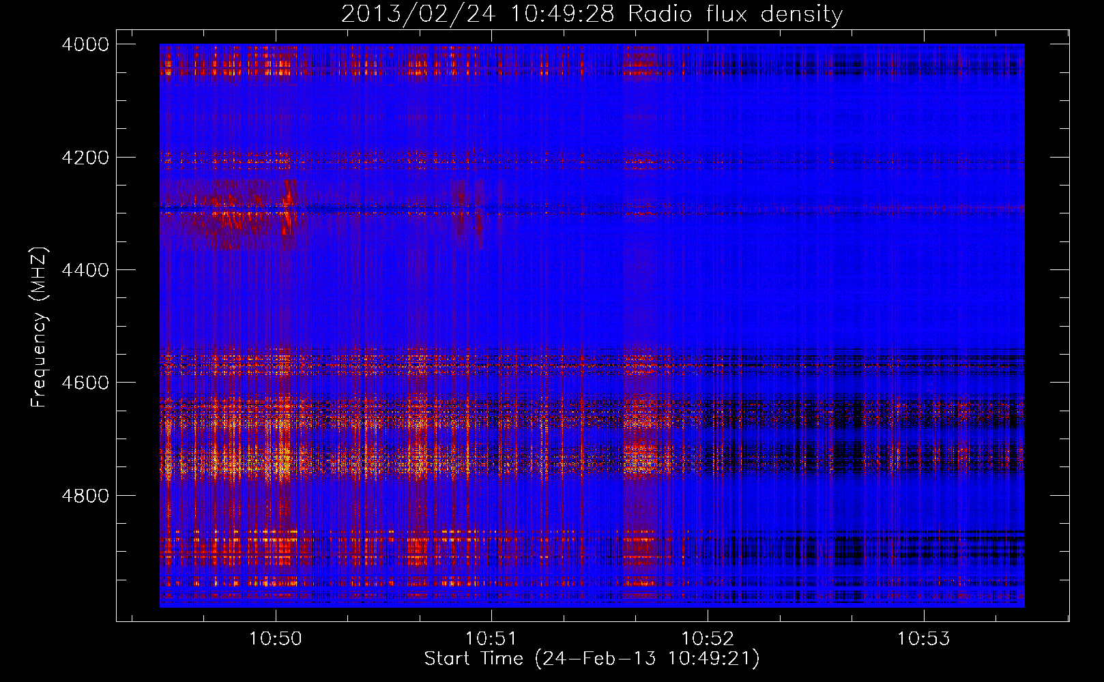Click the 10:50 time axis label
Image resolution: width=1104 pixels, height=682 pixels.
click(276, 639)
